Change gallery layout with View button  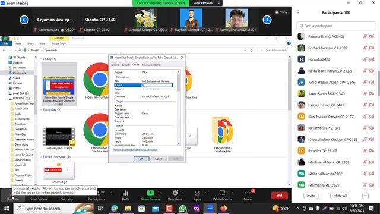click(x=281, y=12)
